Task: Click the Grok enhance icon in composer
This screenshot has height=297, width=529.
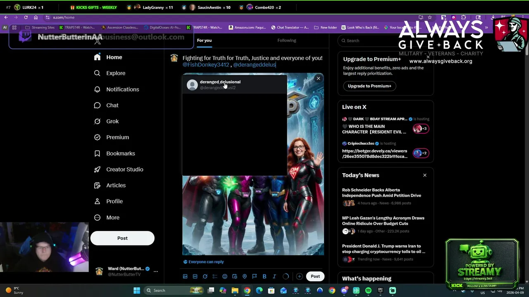Action: (205, 276)
